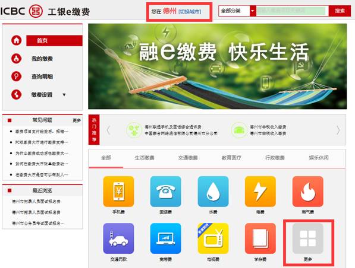Switch to the 生活缴费 tab
355x268 pixels.
point(144,158)
